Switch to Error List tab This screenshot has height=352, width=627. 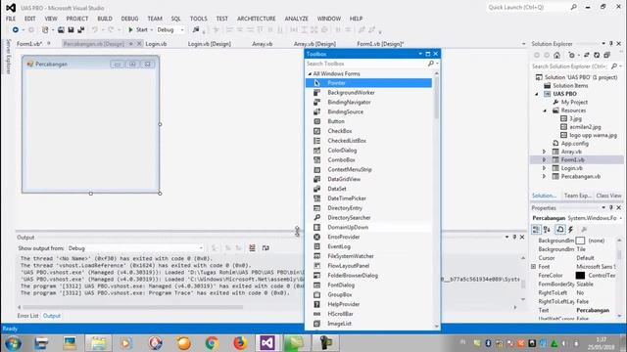point(28,316)
